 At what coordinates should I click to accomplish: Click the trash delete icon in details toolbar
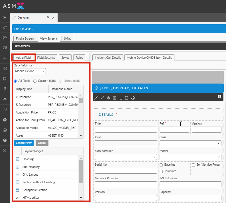pyautogui.click(x=115, y=98)
